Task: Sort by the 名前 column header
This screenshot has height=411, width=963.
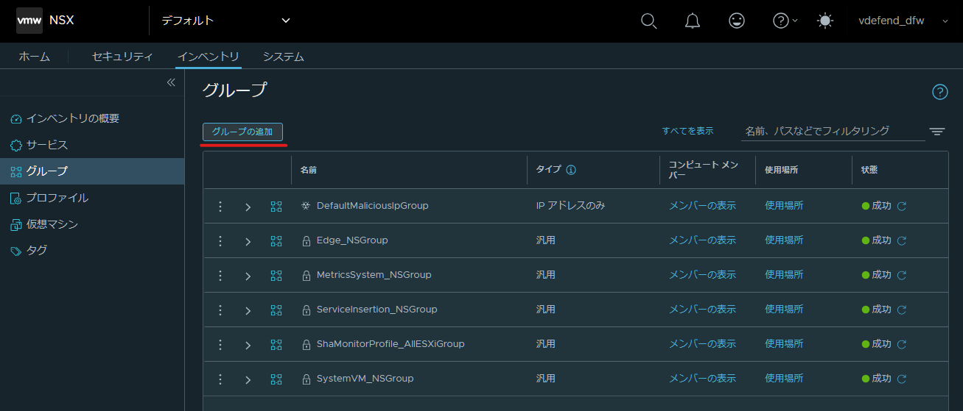Action: tap(309, 170)
